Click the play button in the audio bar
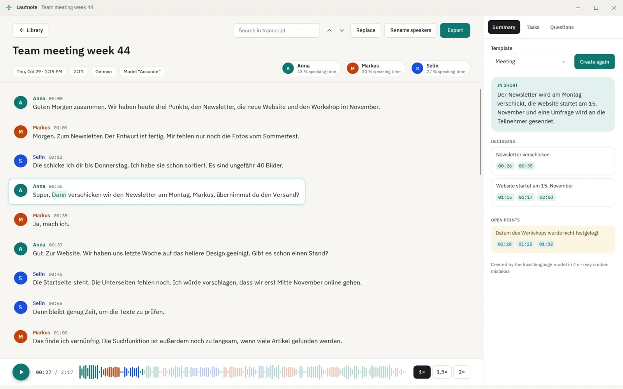 coord(21,372)
